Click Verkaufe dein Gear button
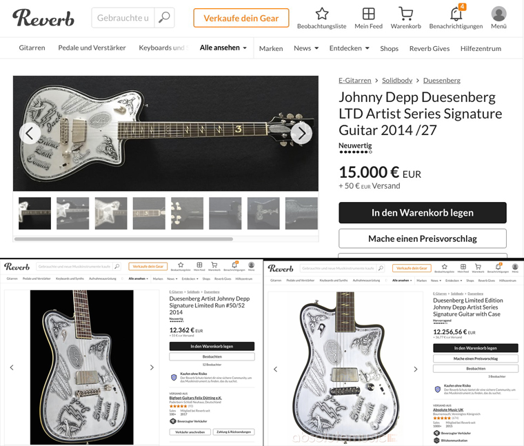Viewport: 524px width, 446px height. [x=241, y=18]
